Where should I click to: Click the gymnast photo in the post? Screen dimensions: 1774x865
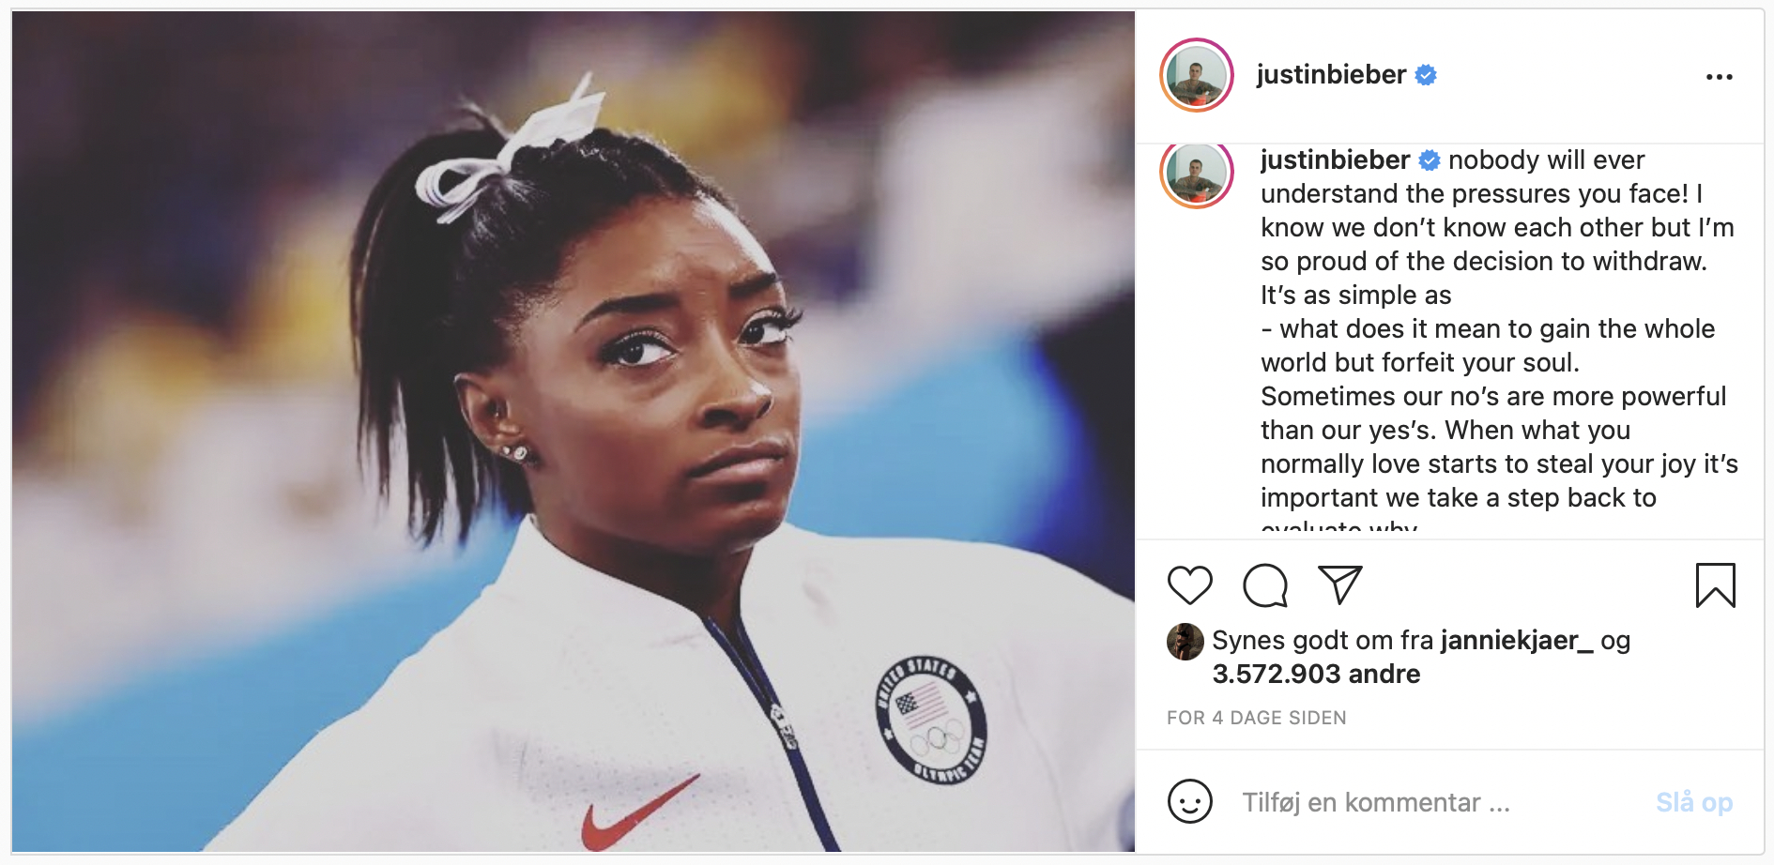pos(573,432)
